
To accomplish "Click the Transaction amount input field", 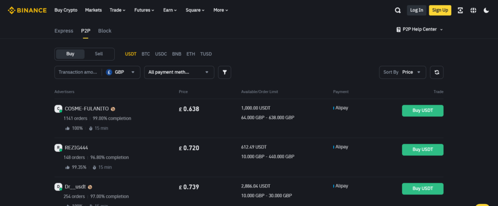I will (78, 72).
